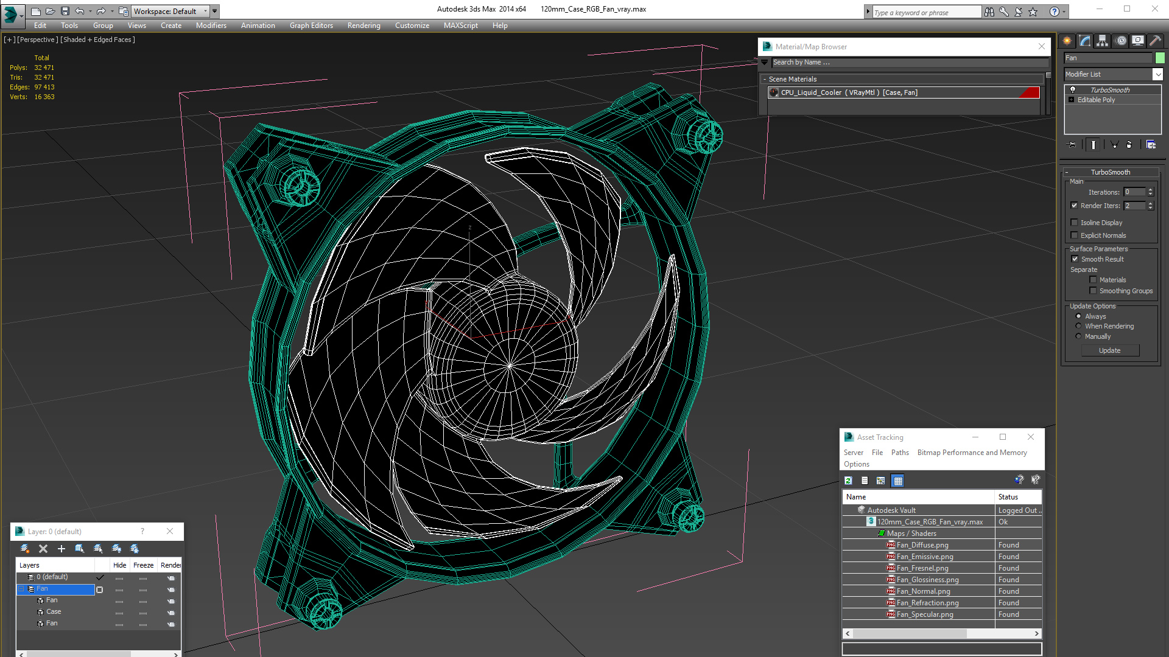Toggle the TurboSmooth lightbulb visibility
This screenshot has width=1169, height=657.
point(1073,89)
